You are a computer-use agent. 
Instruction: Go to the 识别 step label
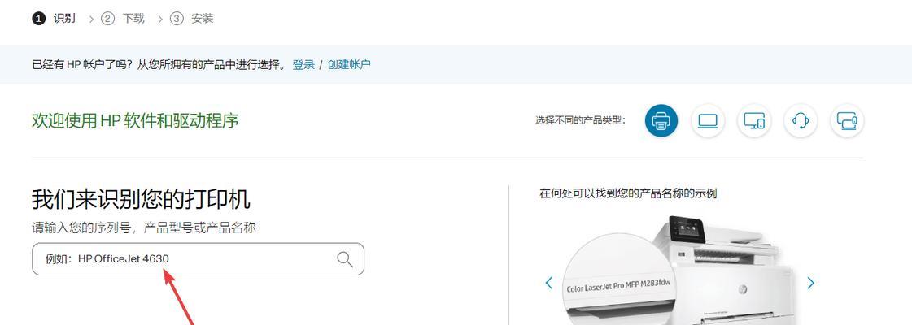[64, 19]
